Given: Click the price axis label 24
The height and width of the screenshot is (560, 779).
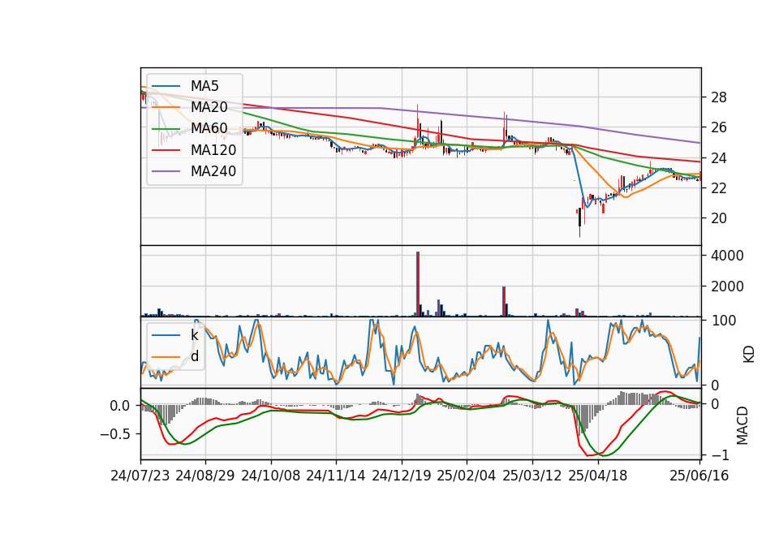Looking at the screenshot, I should [x=719, y=158].
